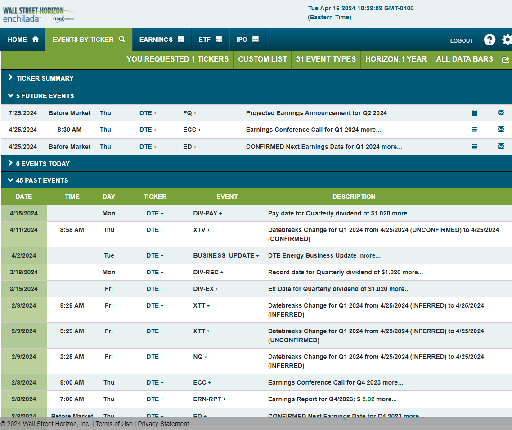This screenshot has width=512, height=430.
Task: Open the Earnings tab
Action: click(162, 40)
